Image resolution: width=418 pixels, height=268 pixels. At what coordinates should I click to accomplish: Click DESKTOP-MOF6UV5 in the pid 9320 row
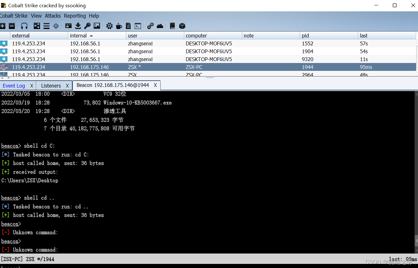point(209,59)
